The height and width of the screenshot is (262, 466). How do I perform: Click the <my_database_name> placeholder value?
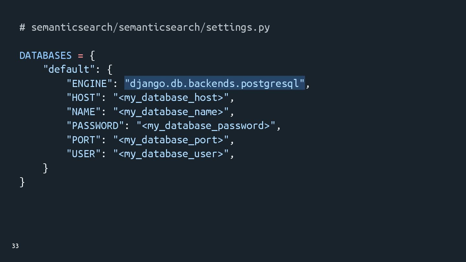click(171, 112)
